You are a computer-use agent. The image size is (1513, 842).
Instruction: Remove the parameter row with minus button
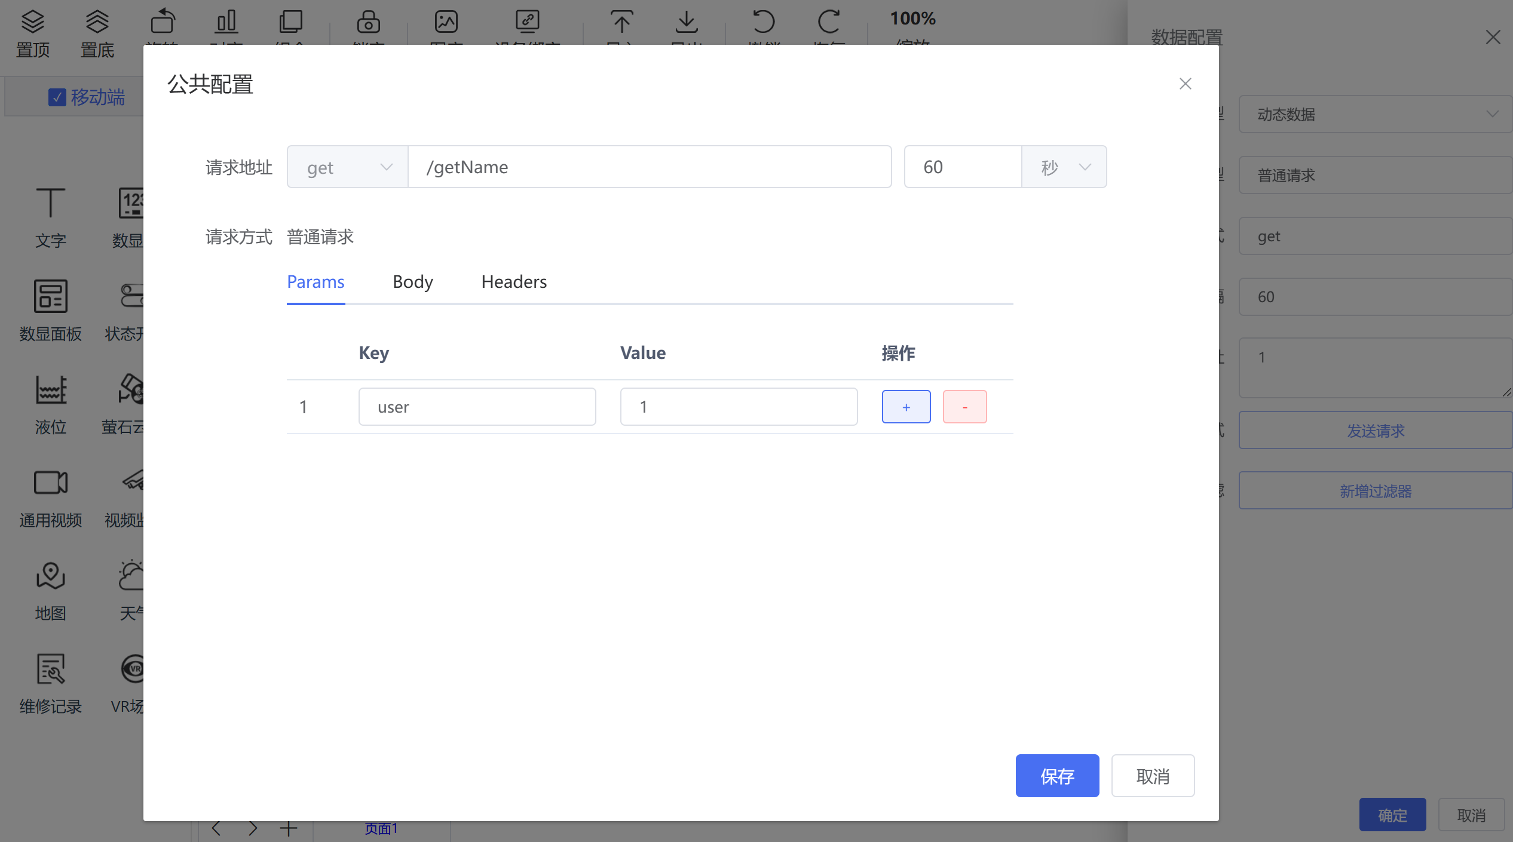pyautogui.click(x=964, y=407)
